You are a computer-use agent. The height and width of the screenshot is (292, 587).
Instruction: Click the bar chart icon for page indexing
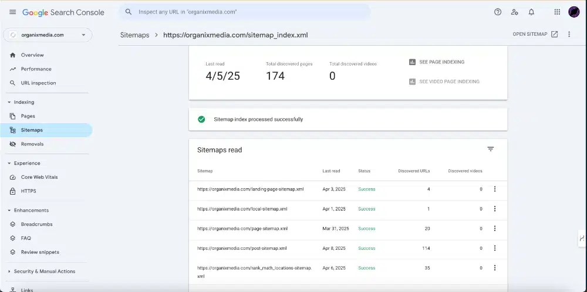coord(412,62)
